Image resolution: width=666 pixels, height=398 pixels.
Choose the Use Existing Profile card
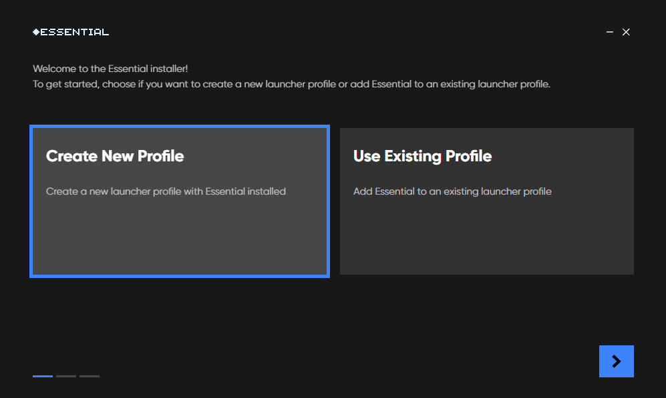[487, 201]
